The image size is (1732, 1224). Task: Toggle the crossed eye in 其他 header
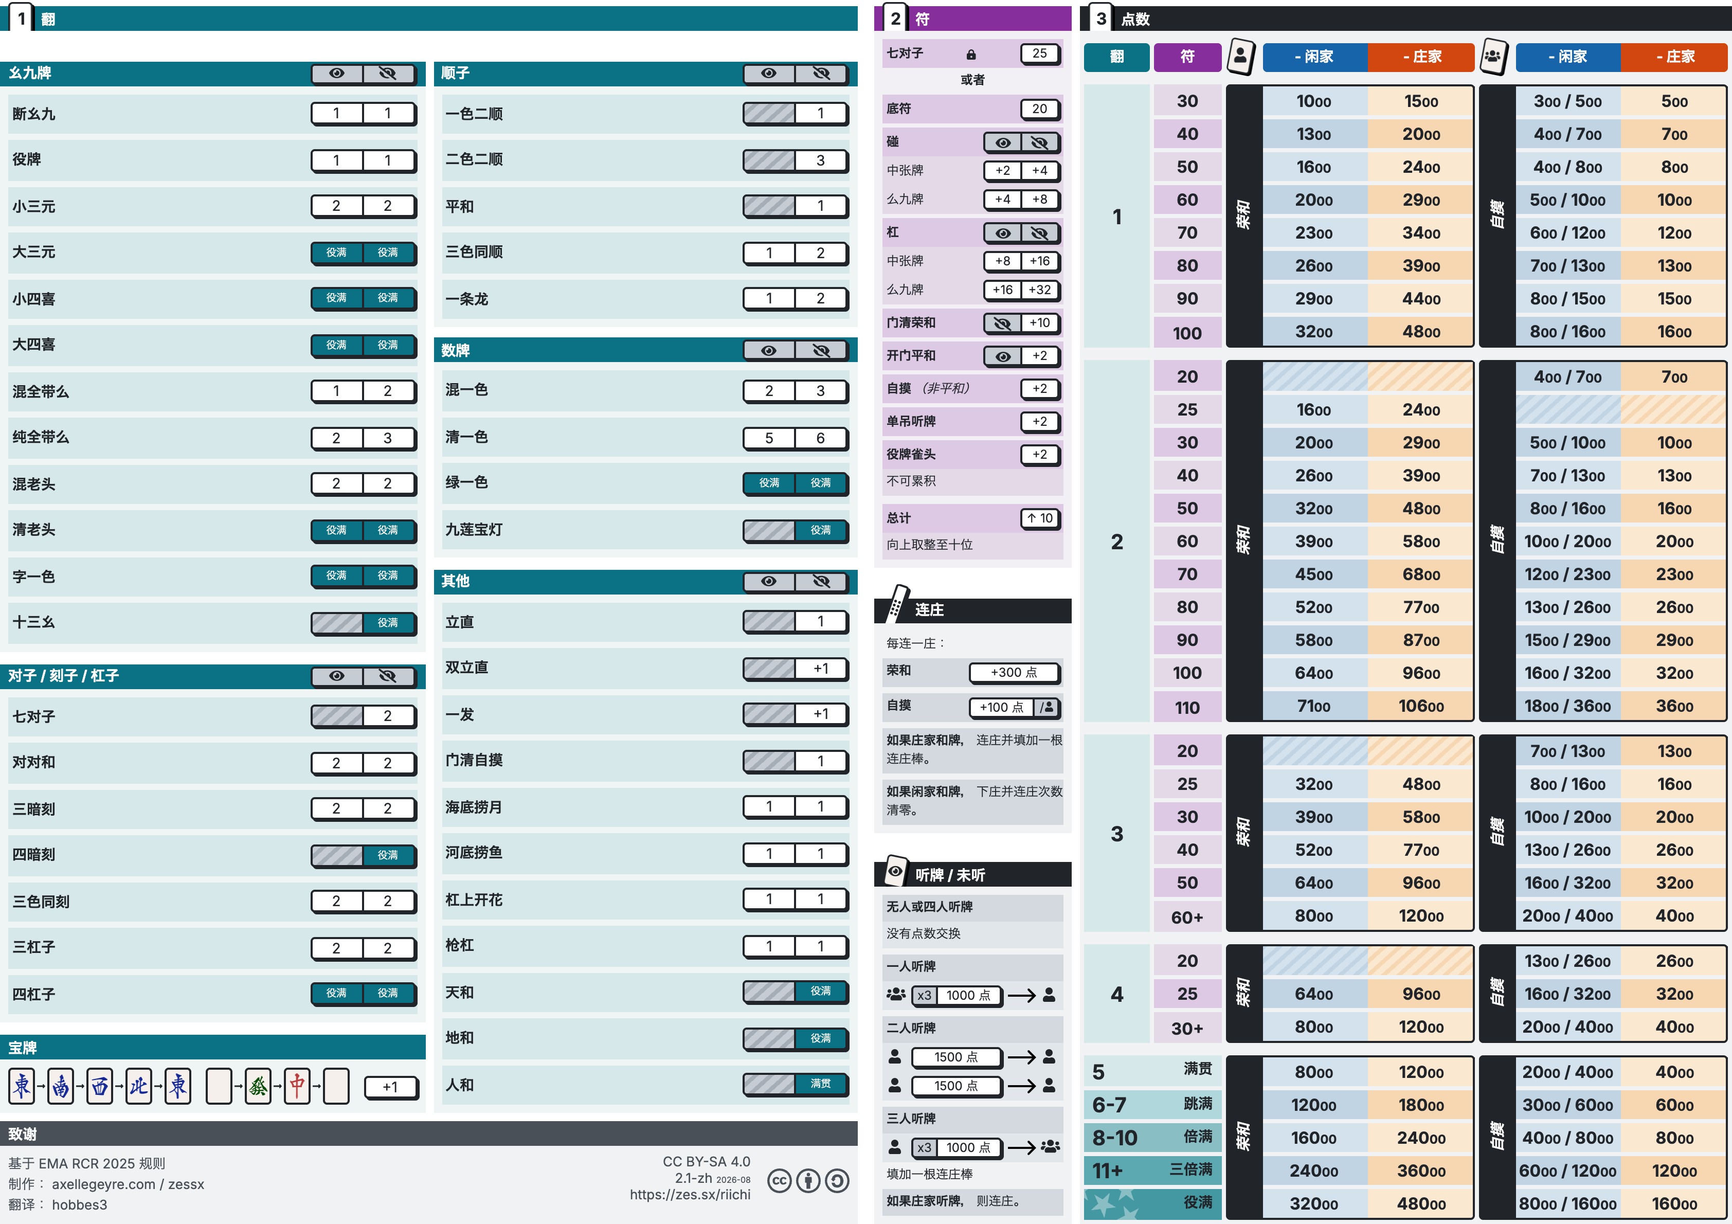[x=821, y=581]
